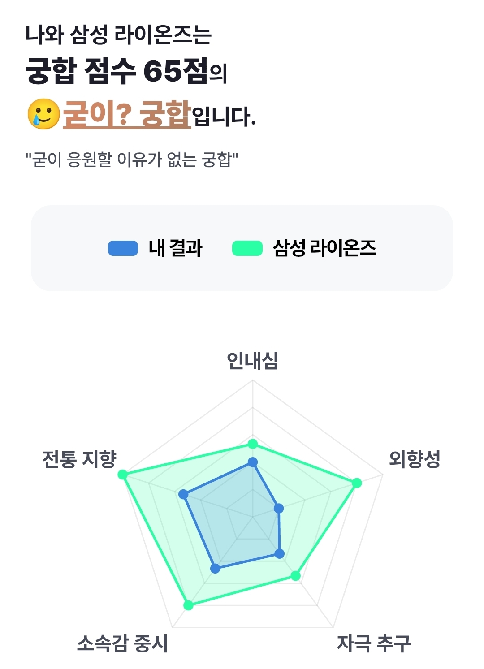484x669 pixels.
Task: Click the blue "내 결과" legend swatch
Action: click(123, 248)
